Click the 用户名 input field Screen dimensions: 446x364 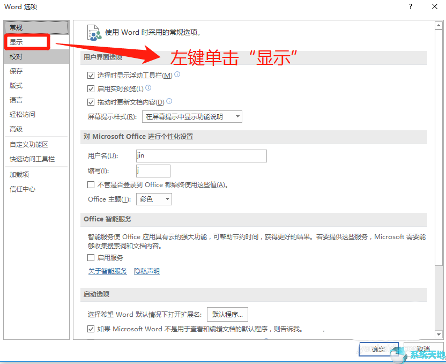tap(202, 156)
